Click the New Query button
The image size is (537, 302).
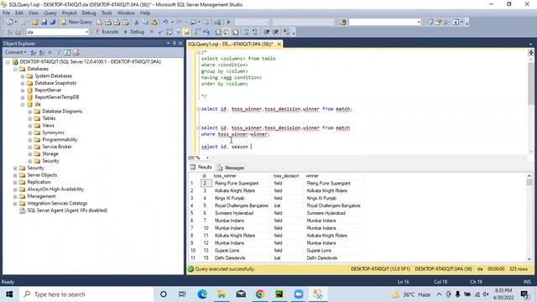pyautogui.click(x=76, y=23)
